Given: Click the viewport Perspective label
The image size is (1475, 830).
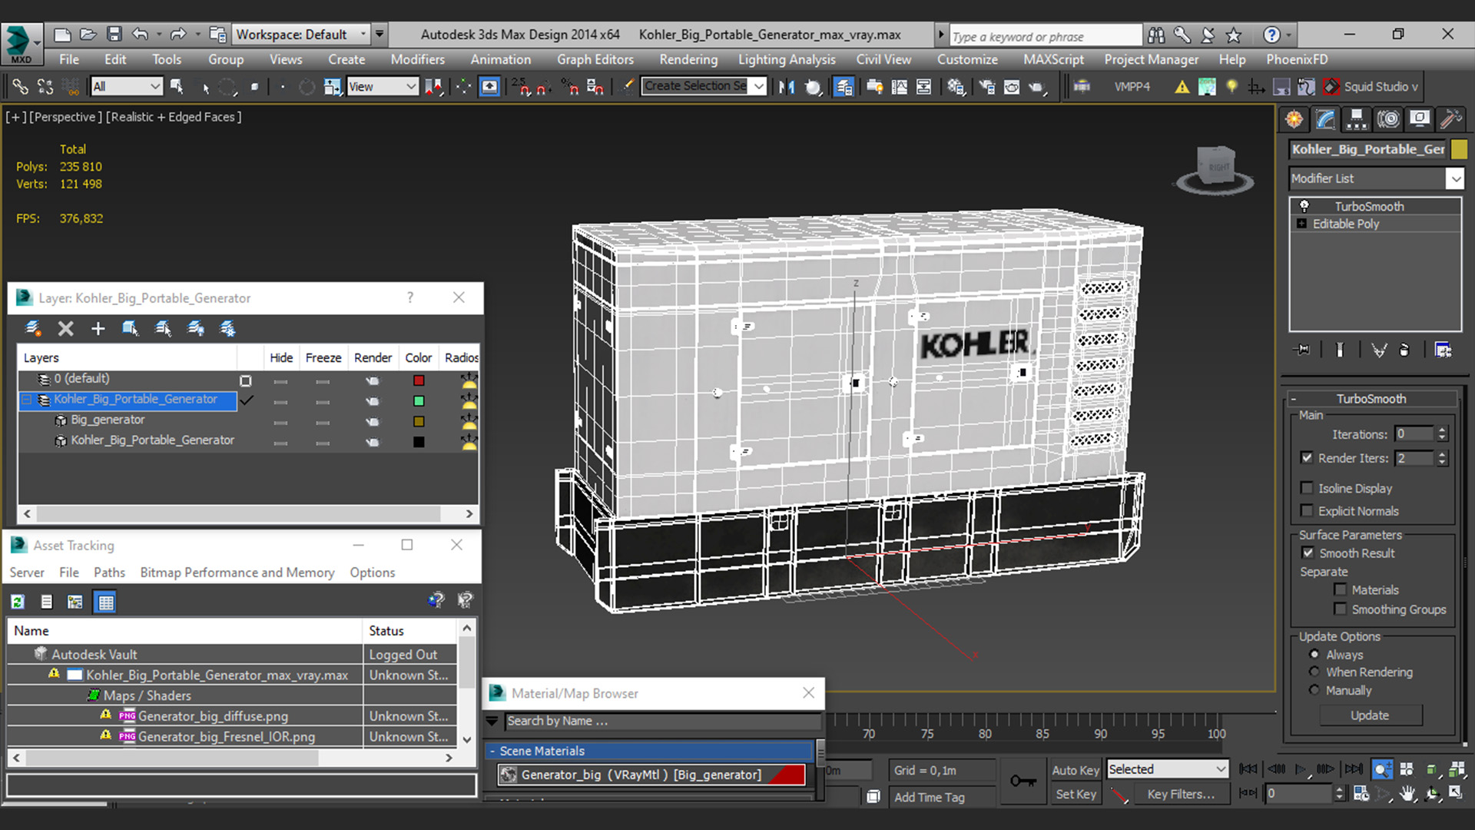Looking at the screenshot, I should coord(65,117).
